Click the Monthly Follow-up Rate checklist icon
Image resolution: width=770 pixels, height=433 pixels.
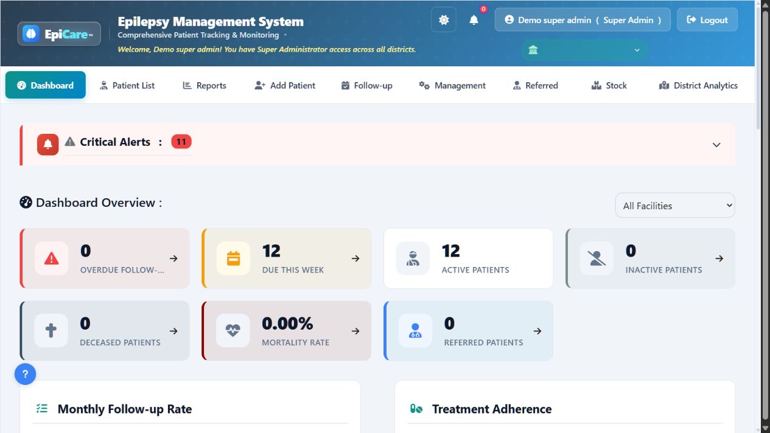point(42,409)
